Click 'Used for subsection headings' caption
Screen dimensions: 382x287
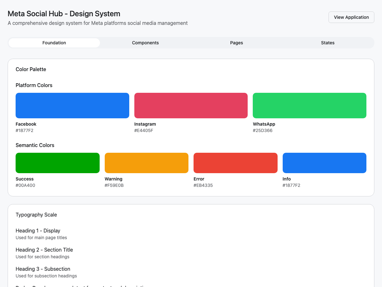point(46,276)
